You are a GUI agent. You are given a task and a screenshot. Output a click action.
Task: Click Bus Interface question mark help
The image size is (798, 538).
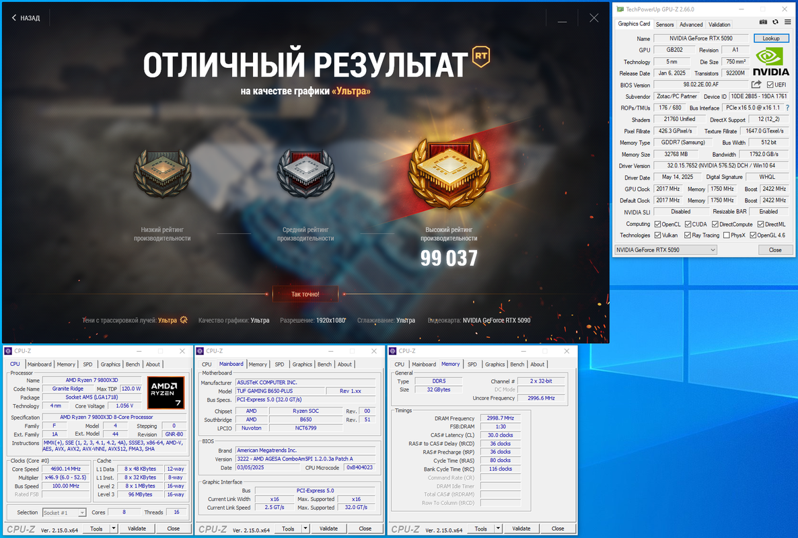click(787, 108)
